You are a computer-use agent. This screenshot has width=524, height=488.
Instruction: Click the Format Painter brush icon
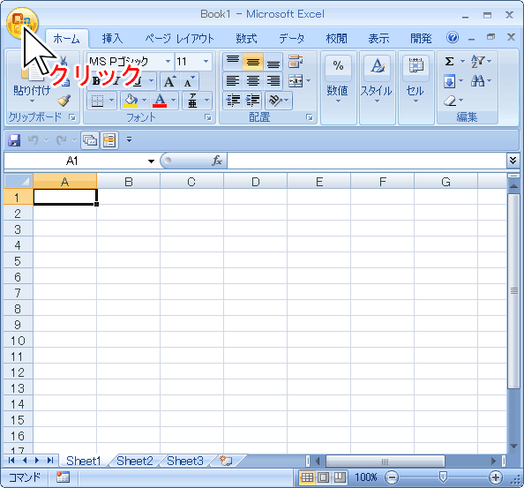(x=64, y=100)
